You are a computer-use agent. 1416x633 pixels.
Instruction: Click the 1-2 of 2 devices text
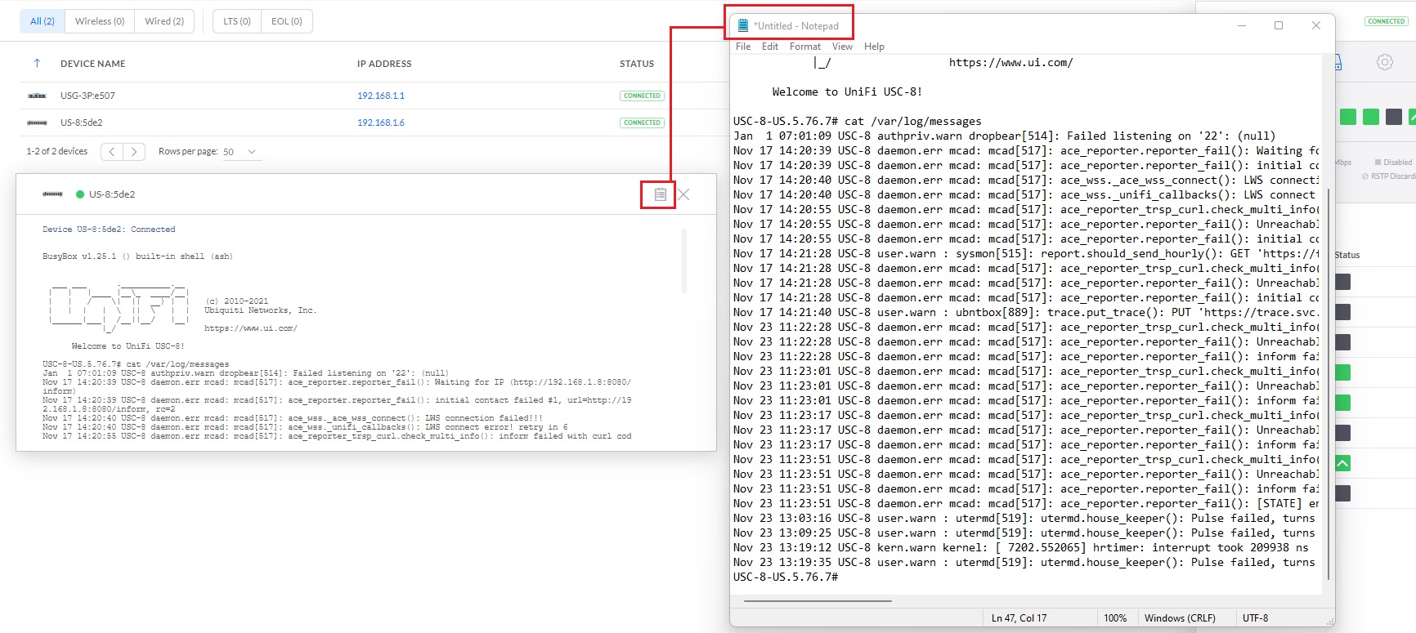pyautogui.click(x=57, y=151)
